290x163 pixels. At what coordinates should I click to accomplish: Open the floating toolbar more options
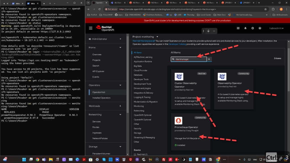(x=214, y=31)
